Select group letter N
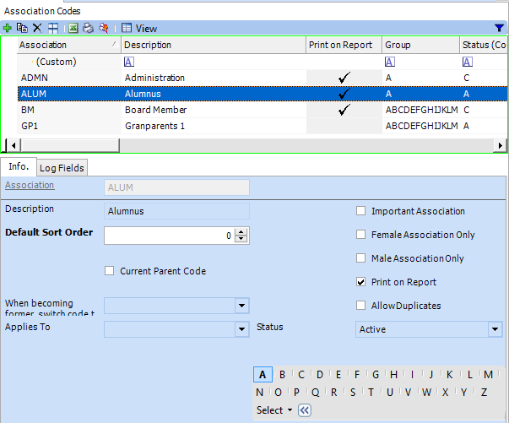This screenshot has width=509, height=423. pos(259,392)
